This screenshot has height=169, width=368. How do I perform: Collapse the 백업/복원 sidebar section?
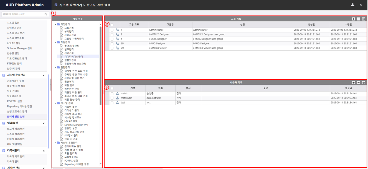click(x=44, y=123)
